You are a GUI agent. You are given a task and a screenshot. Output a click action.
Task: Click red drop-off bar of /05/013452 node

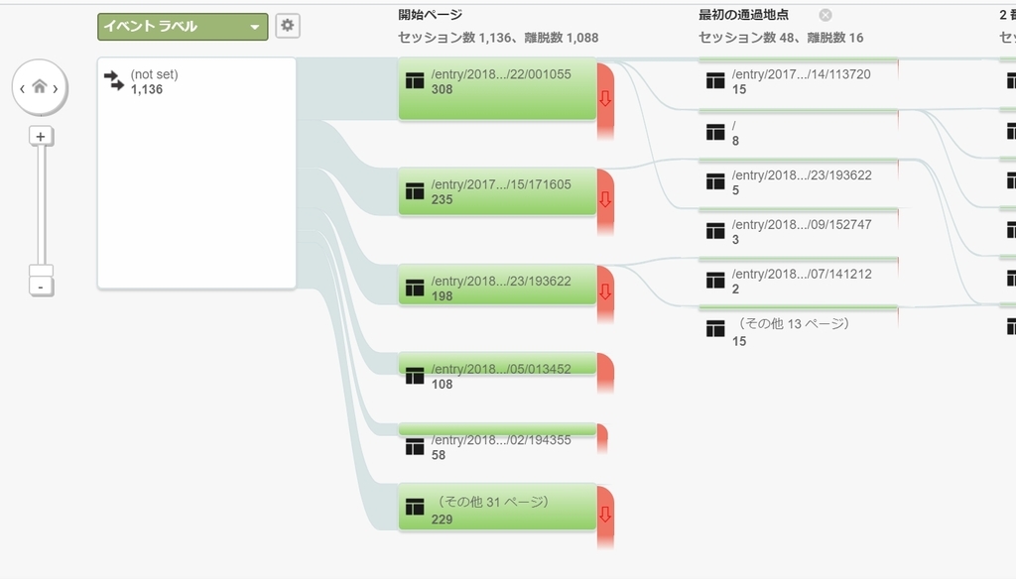click(x=605, y=373)
